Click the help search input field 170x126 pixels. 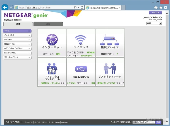coord(144,122)
